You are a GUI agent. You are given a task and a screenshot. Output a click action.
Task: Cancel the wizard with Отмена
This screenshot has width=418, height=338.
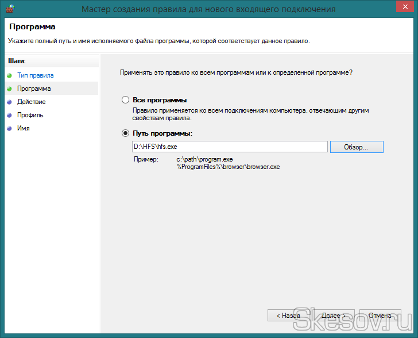click(x=380, y=316)
